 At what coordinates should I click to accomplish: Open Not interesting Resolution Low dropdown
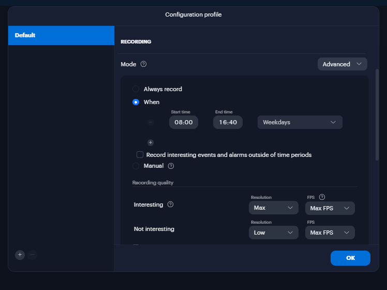tap(274, 233)
